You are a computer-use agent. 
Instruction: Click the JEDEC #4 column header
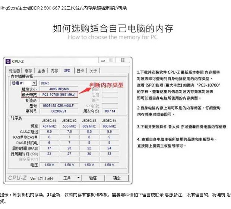(109, 121)
